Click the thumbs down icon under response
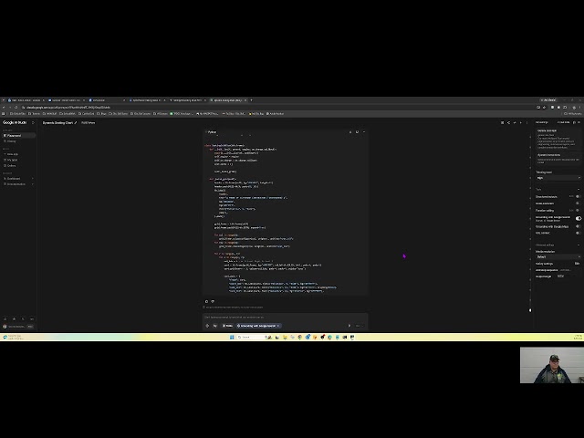Image resolution: width=584 pixels, height=438 pixels. pyautogui.click(x=213, y=301)
